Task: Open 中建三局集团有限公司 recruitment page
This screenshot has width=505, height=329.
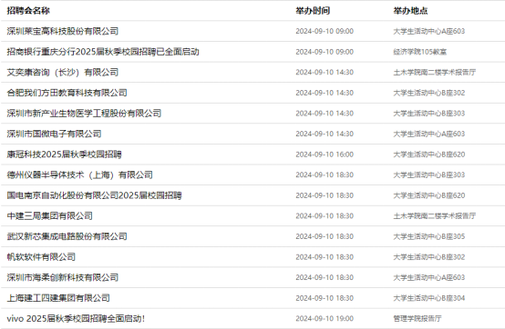Action: pyautogui.click(x=49, y=215)
